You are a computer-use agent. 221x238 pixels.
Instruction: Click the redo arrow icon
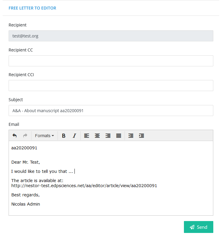[x=25, y=136]
